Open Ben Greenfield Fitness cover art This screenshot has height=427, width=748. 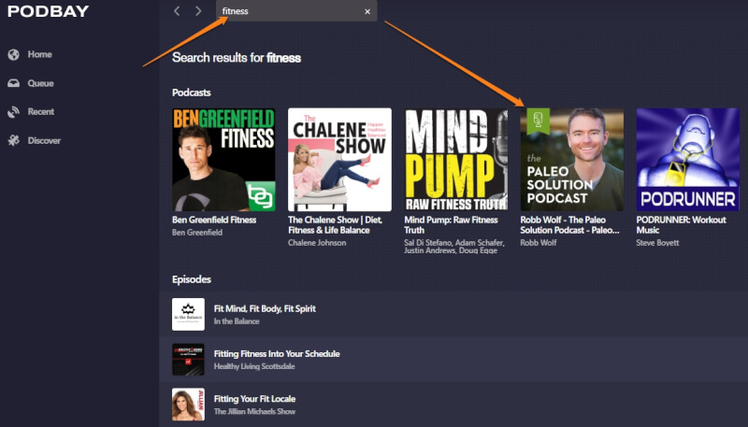click(x=223, y=160)
